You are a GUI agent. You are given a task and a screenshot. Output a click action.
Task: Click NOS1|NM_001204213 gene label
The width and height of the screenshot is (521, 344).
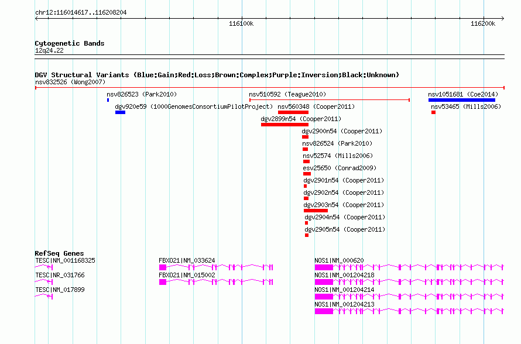(344, 304)
